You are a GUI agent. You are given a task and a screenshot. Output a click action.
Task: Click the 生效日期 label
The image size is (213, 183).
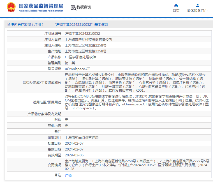click(x=54, y=149)
